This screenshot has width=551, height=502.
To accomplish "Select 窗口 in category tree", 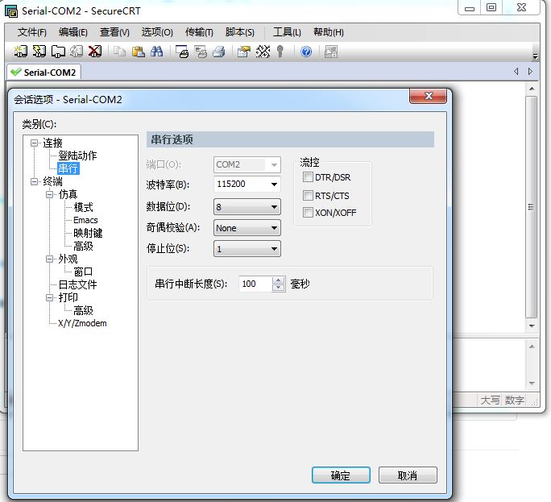I will pyautogui.click(x=83, y=272).
